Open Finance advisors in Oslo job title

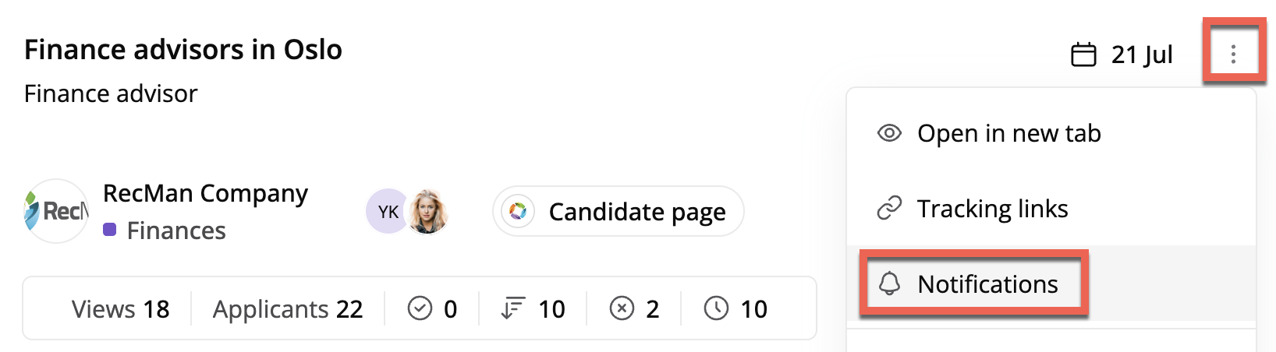click(183, 50)
